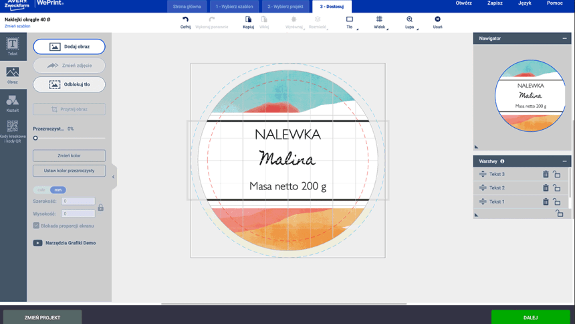Click the ZMIEŃ PROJEKT button

[43, 317]
